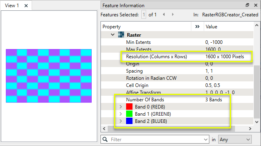Click the green Band 1 color swatch
The image size is (261, 146).
pyautogui.click(x=129, y=114)
